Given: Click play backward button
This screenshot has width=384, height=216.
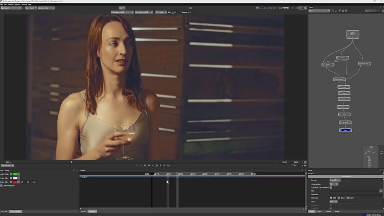Looking at the screenshot, I should point(153,165).
